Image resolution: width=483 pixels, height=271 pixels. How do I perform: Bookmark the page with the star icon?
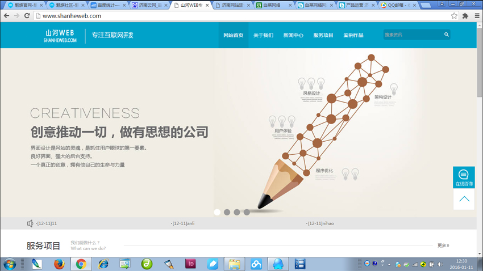point(454,16)
